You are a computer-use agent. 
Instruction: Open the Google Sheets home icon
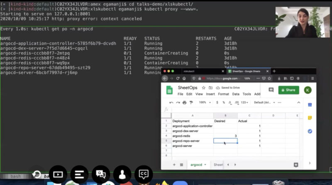tap(169, 90)
